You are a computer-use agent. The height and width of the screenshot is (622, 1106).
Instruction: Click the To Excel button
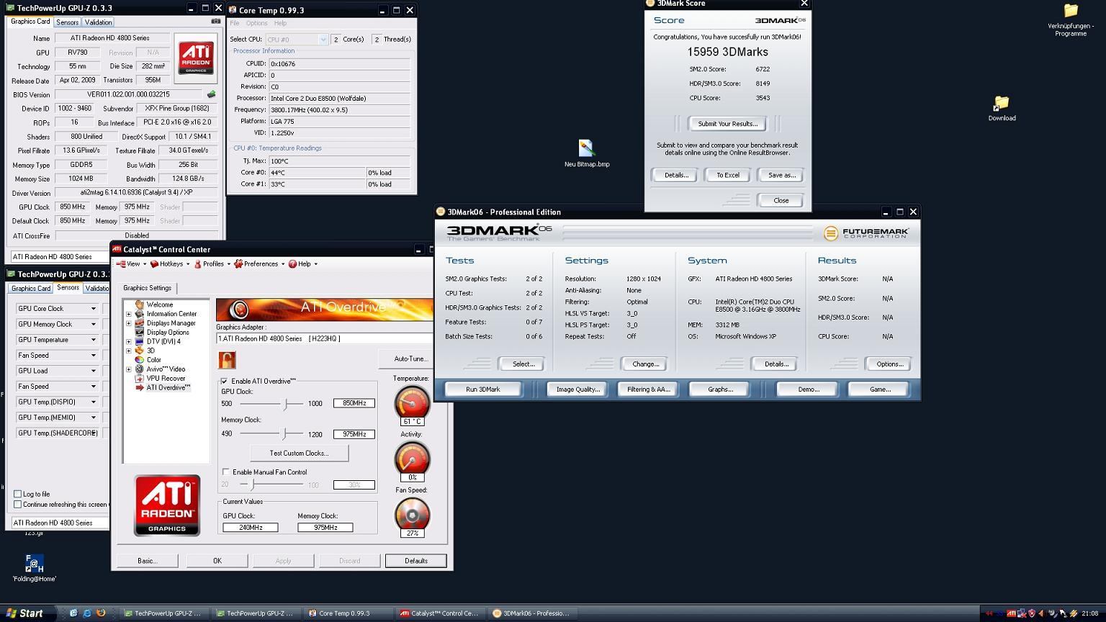[x=727, y=175]
